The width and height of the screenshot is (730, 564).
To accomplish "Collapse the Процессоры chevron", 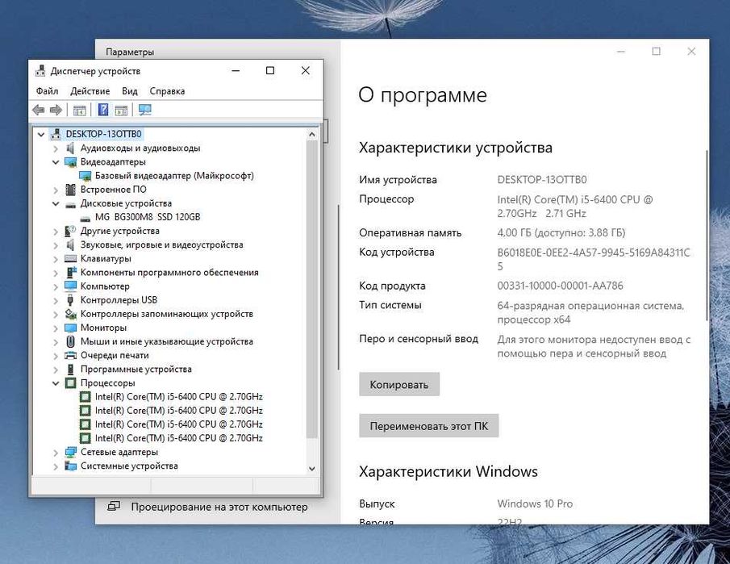I will pyautogui.click(x=56, y=383).
